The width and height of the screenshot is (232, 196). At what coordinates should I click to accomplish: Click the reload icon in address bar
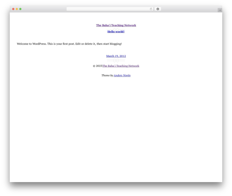click(x=151, y=9)
